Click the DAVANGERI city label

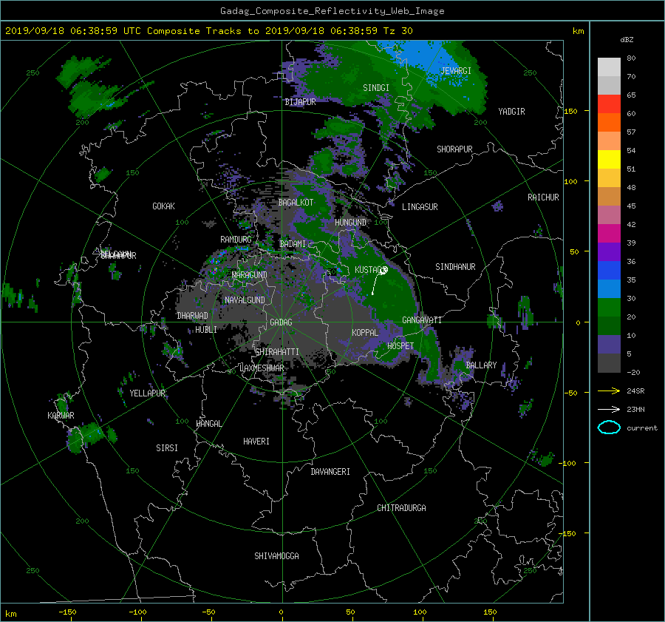tap(330, 472)
